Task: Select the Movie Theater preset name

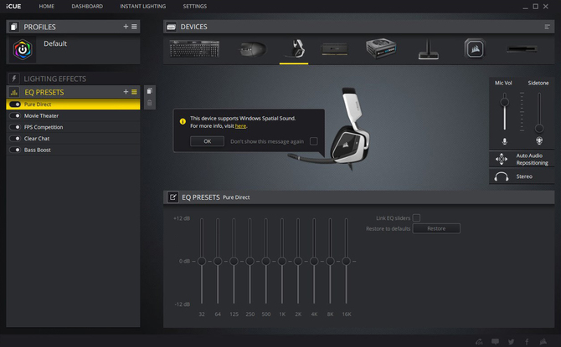Action: click(41, 115)
